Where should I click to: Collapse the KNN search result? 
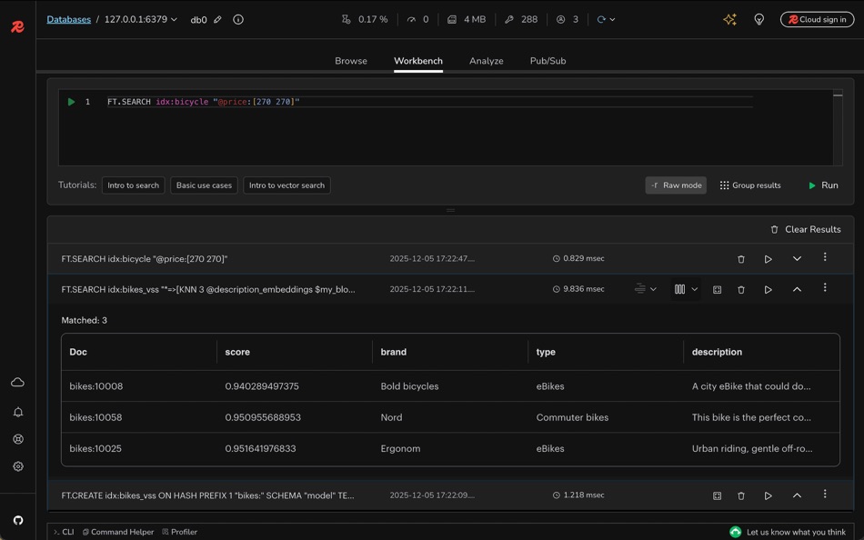tap(797, 289)
